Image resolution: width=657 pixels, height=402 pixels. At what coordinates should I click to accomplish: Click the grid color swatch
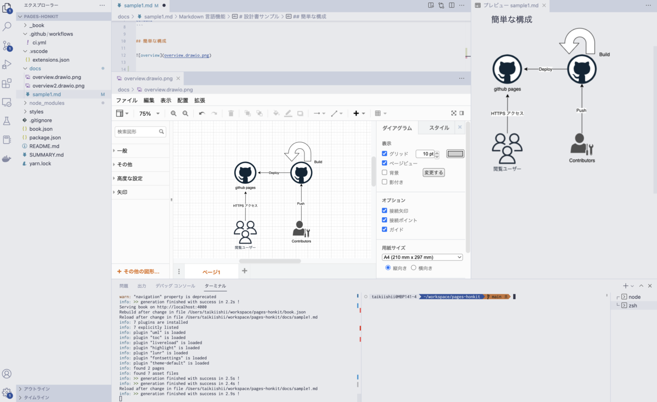click(x=456, y=154)
